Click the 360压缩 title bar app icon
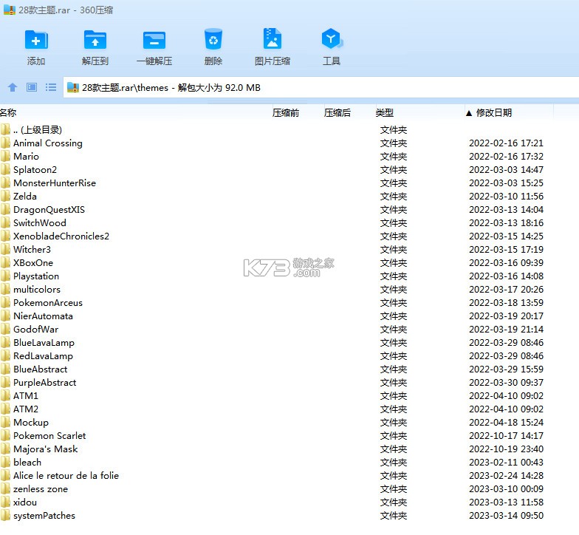Viewport: 579px width, 535px height. coord(9,10)
